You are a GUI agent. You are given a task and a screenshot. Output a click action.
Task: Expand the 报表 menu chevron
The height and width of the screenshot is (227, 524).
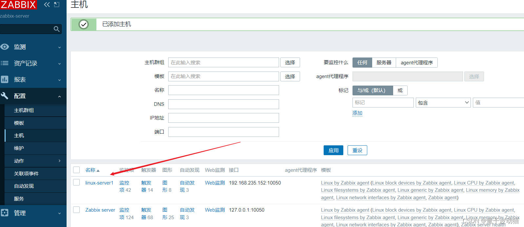pyautogui.click(x=59, y=80)
